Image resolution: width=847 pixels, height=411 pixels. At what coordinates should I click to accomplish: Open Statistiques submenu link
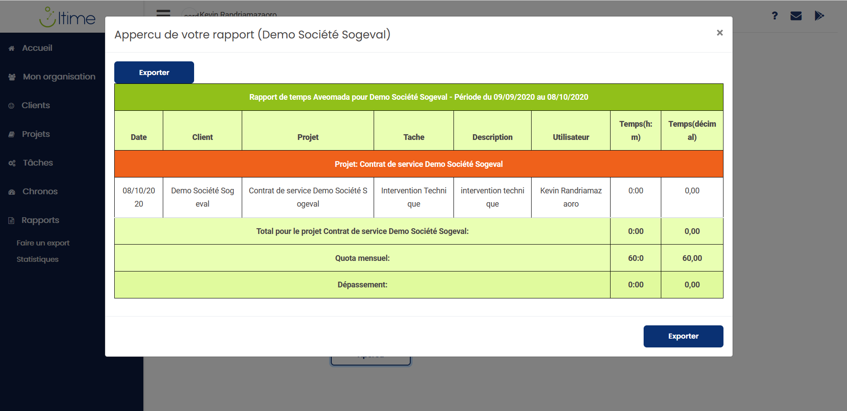coord(37,259)
